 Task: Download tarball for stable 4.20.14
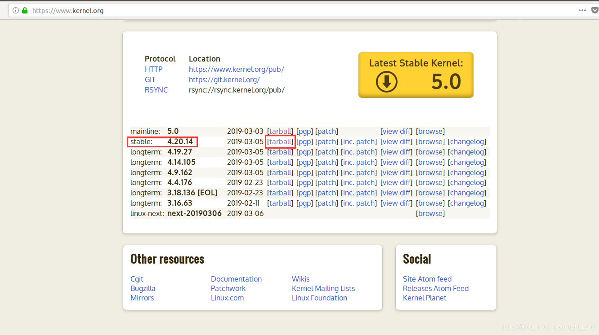pos(280,141)
